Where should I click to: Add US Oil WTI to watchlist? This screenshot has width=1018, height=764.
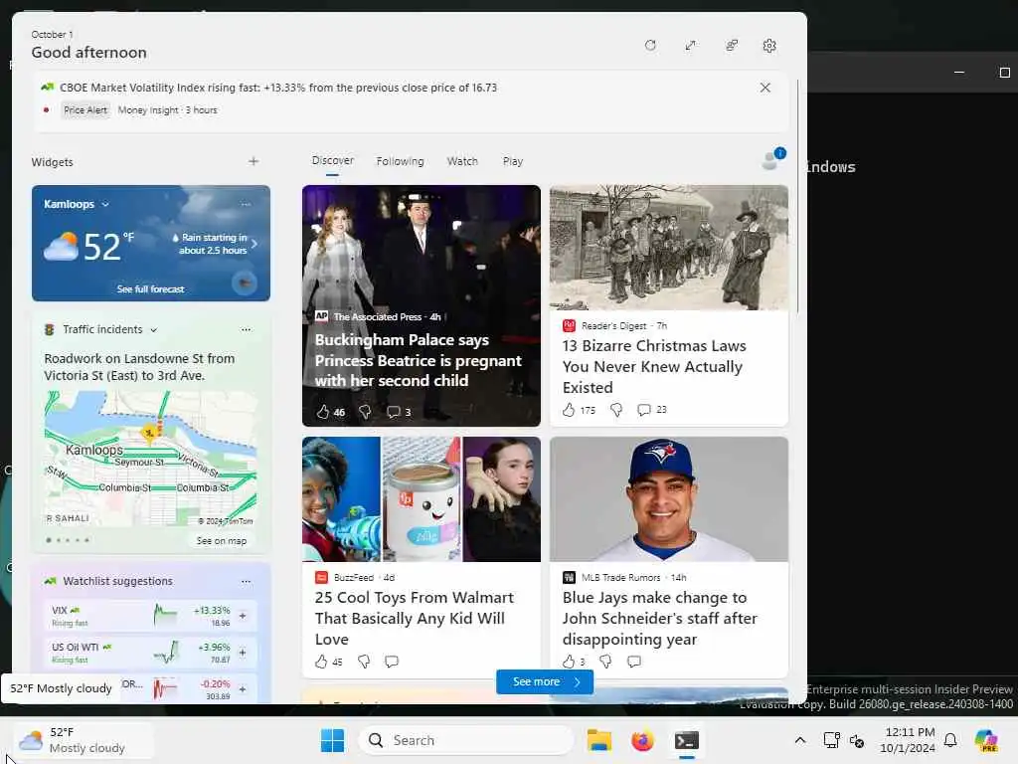243,653
